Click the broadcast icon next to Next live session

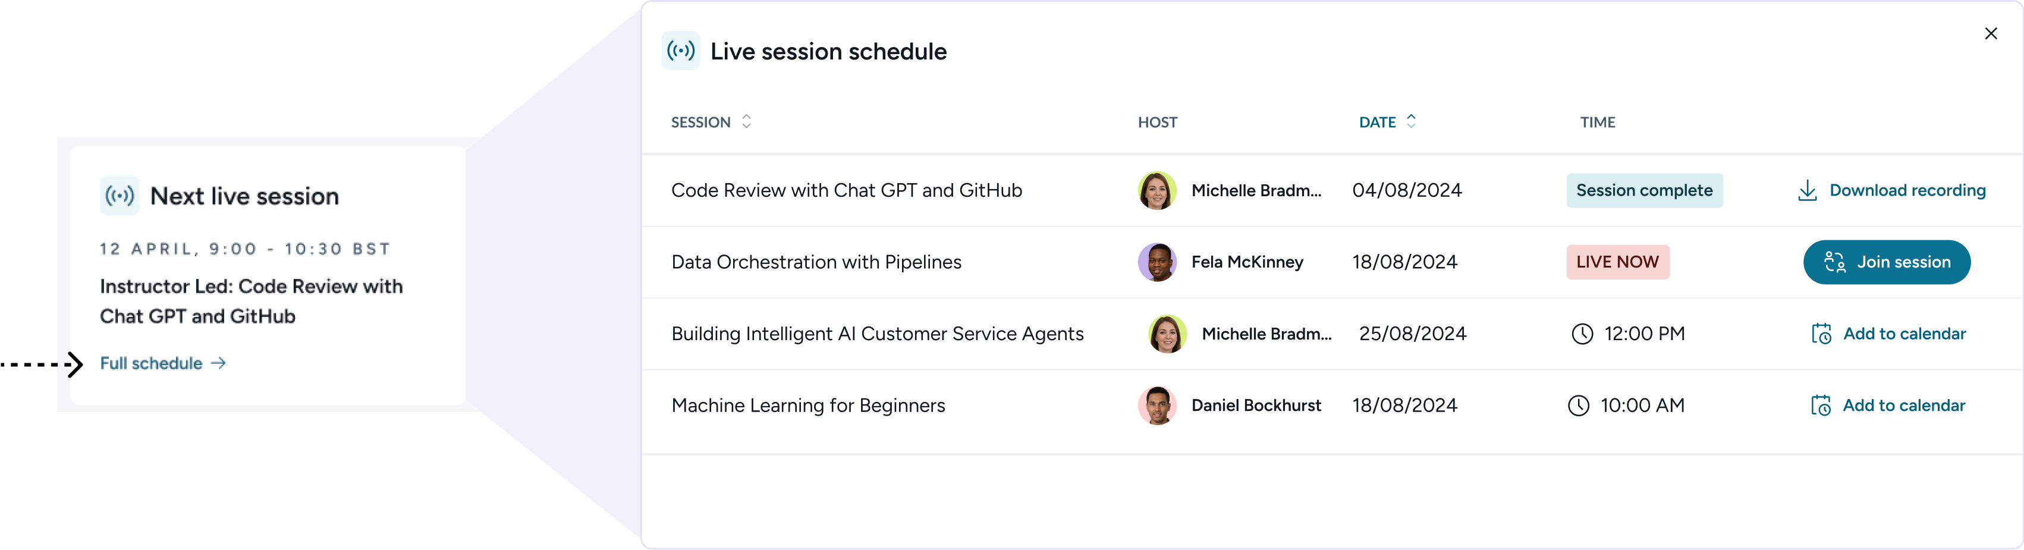[x=120, y=196]
